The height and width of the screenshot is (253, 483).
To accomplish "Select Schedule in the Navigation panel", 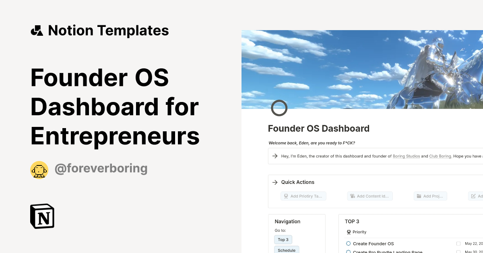I will pyautogui.click(x=287, y=250).
